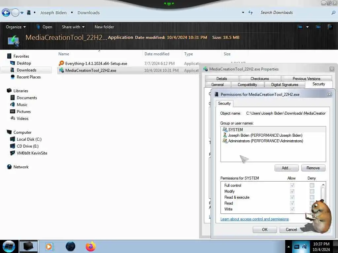Open Explorer help icon
This screenshot has height=253, width=338.
(330, 27)
